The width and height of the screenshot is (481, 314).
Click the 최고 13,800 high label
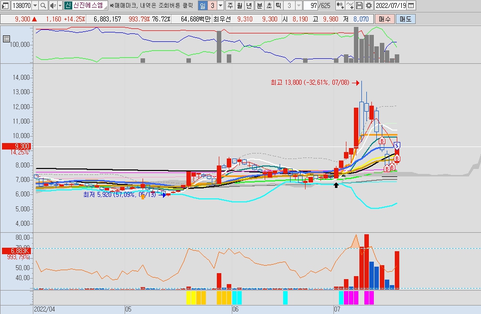tap(310, 82)
